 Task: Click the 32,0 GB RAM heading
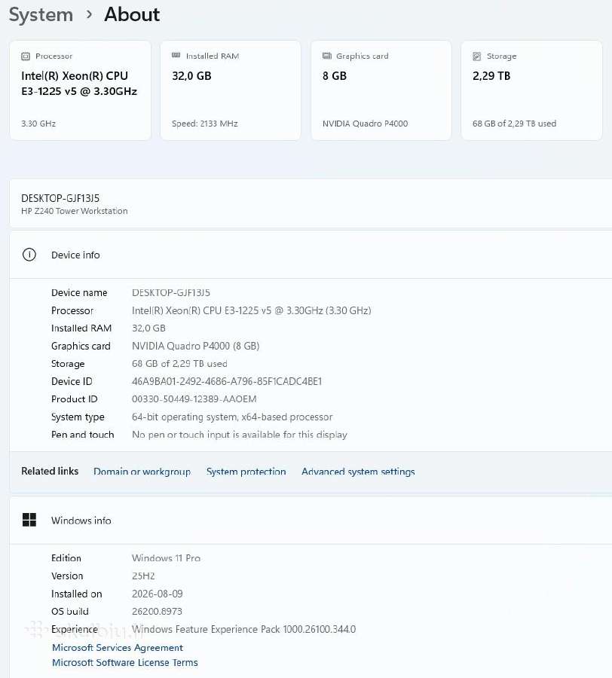pyautogui.click(x=191, y=76)
